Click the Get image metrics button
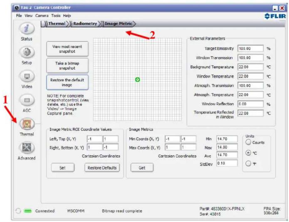This screenshot has width=289, height=222. tap(142, 168)
